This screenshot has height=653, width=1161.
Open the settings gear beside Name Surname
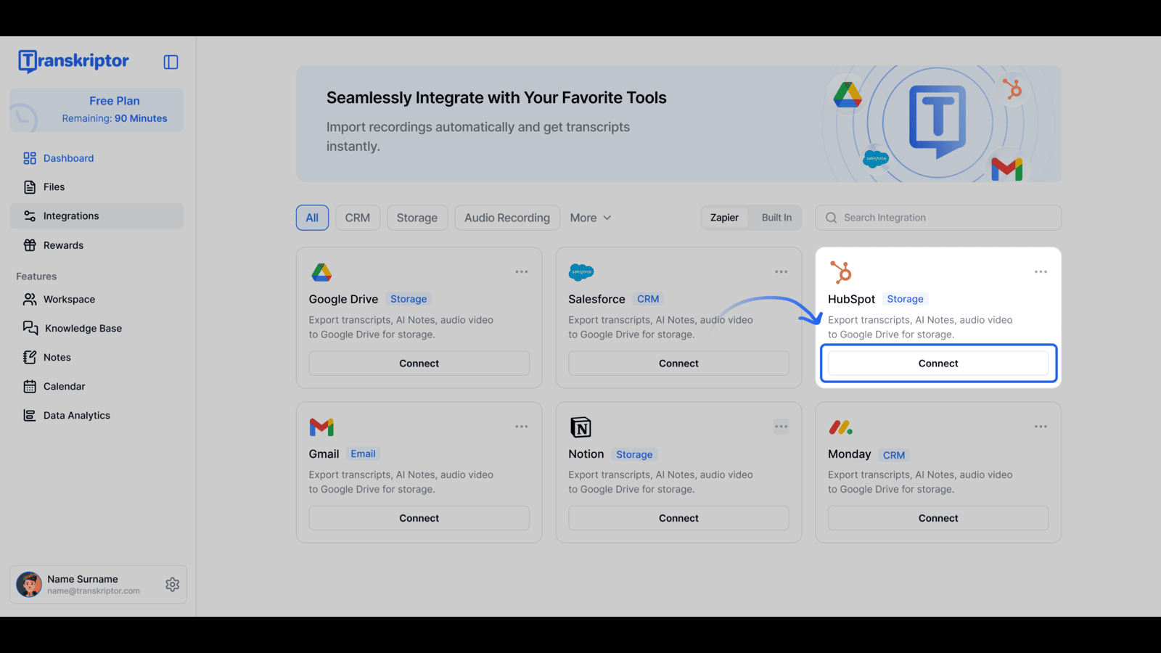(x=172, y=584)
